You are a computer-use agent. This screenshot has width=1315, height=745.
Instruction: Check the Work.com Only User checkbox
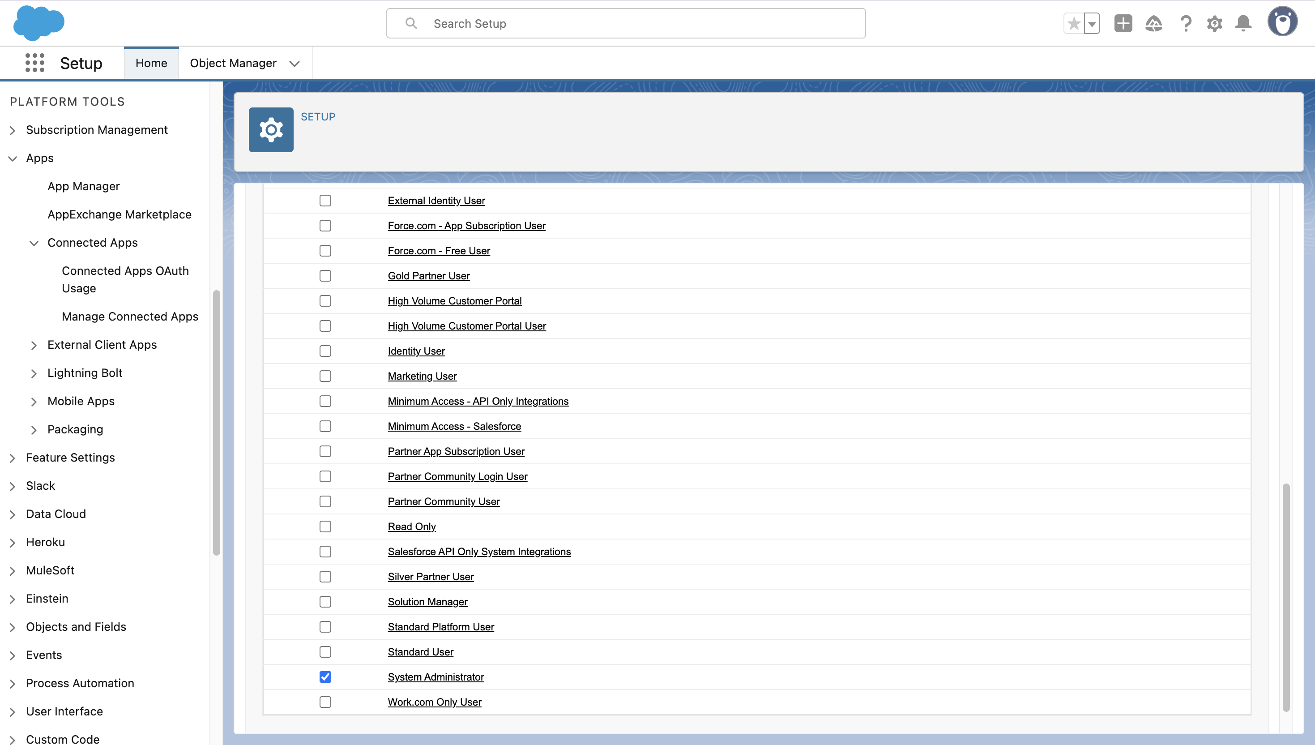(x=325, y=702)
